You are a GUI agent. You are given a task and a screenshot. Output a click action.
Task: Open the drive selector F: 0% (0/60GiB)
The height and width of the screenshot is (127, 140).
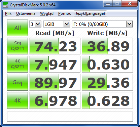coord(102,24)
